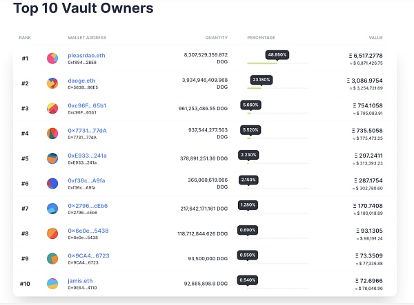
Task: Sort by the Value column header
Action: point(375,37)
